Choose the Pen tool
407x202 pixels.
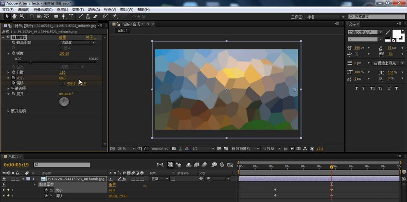[x=64, y=17]
